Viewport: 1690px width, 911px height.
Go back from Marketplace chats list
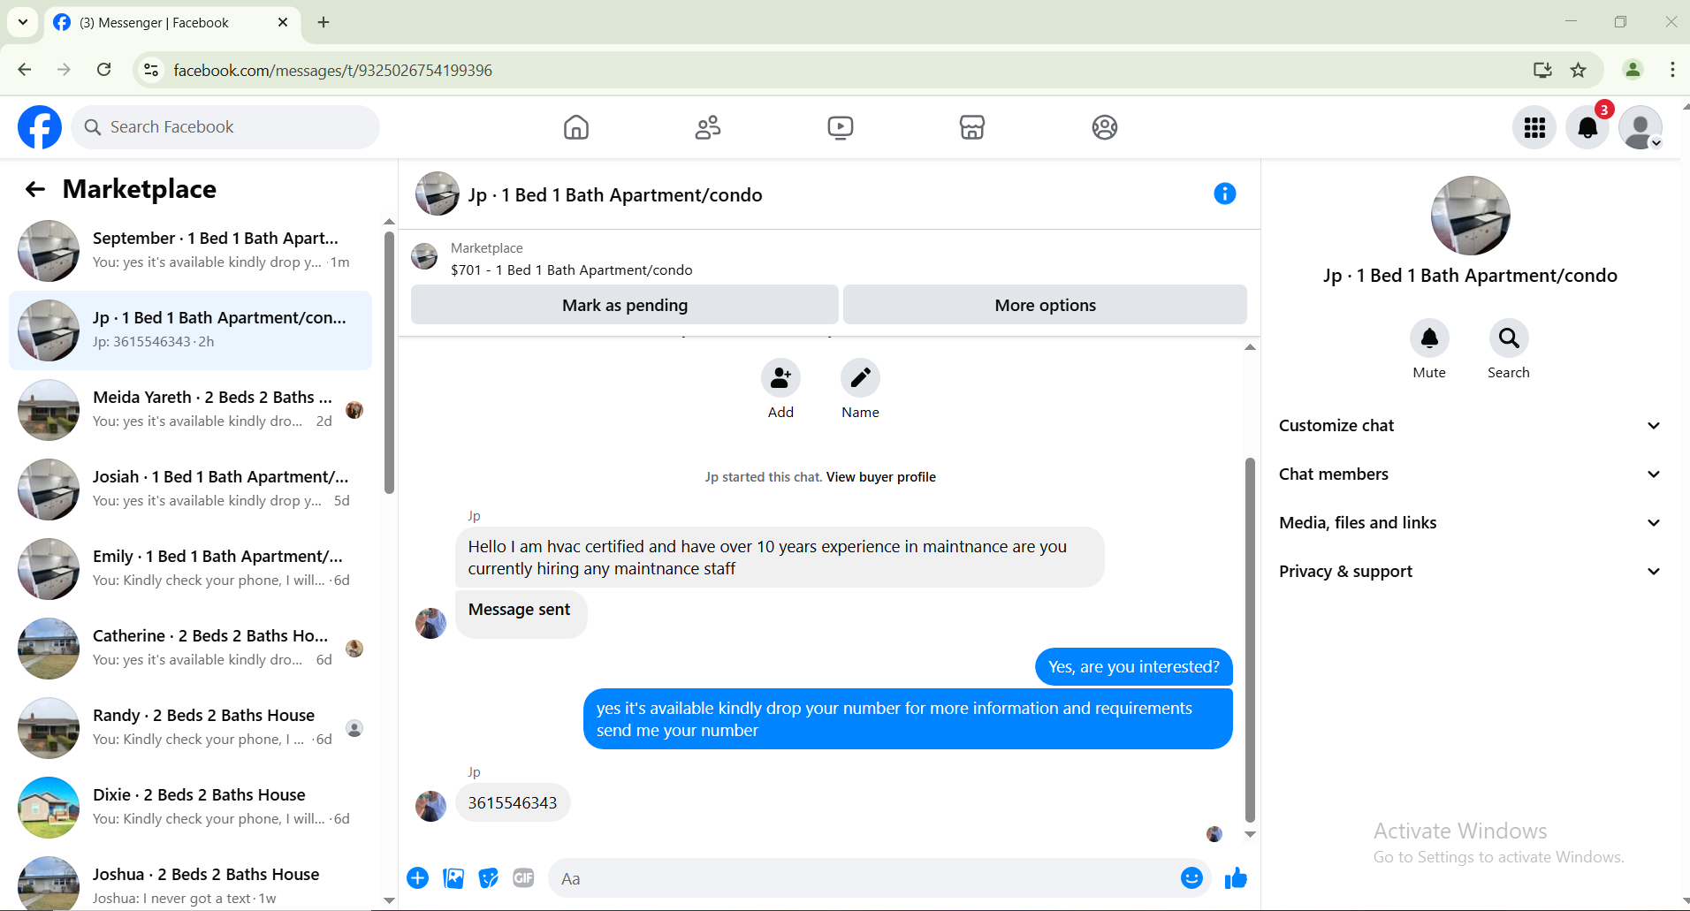point(35,189)
